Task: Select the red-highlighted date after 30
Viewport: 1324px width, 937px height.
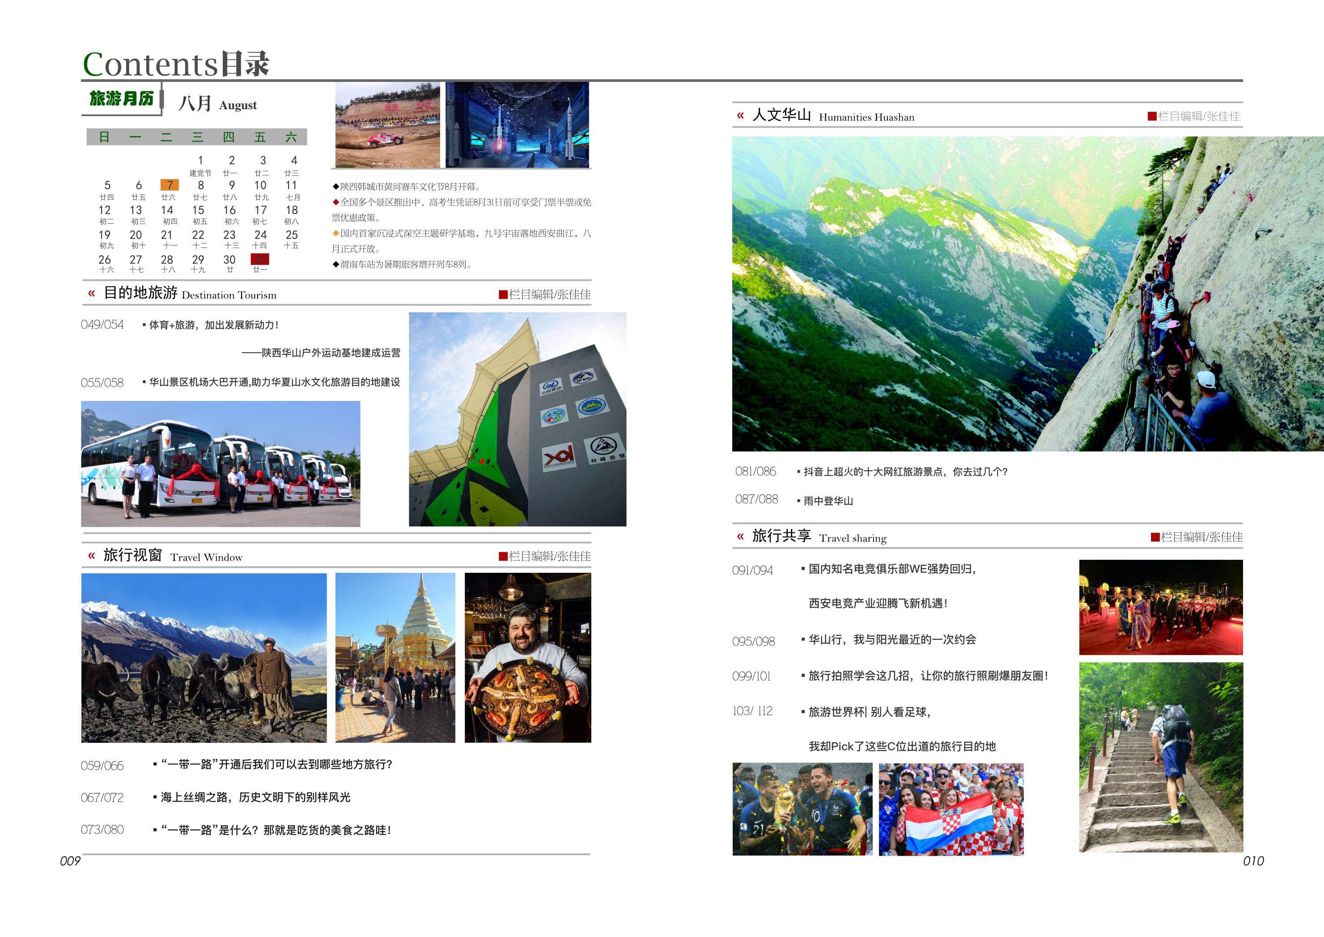Action: pyautogui.click(x=260, y=260)
